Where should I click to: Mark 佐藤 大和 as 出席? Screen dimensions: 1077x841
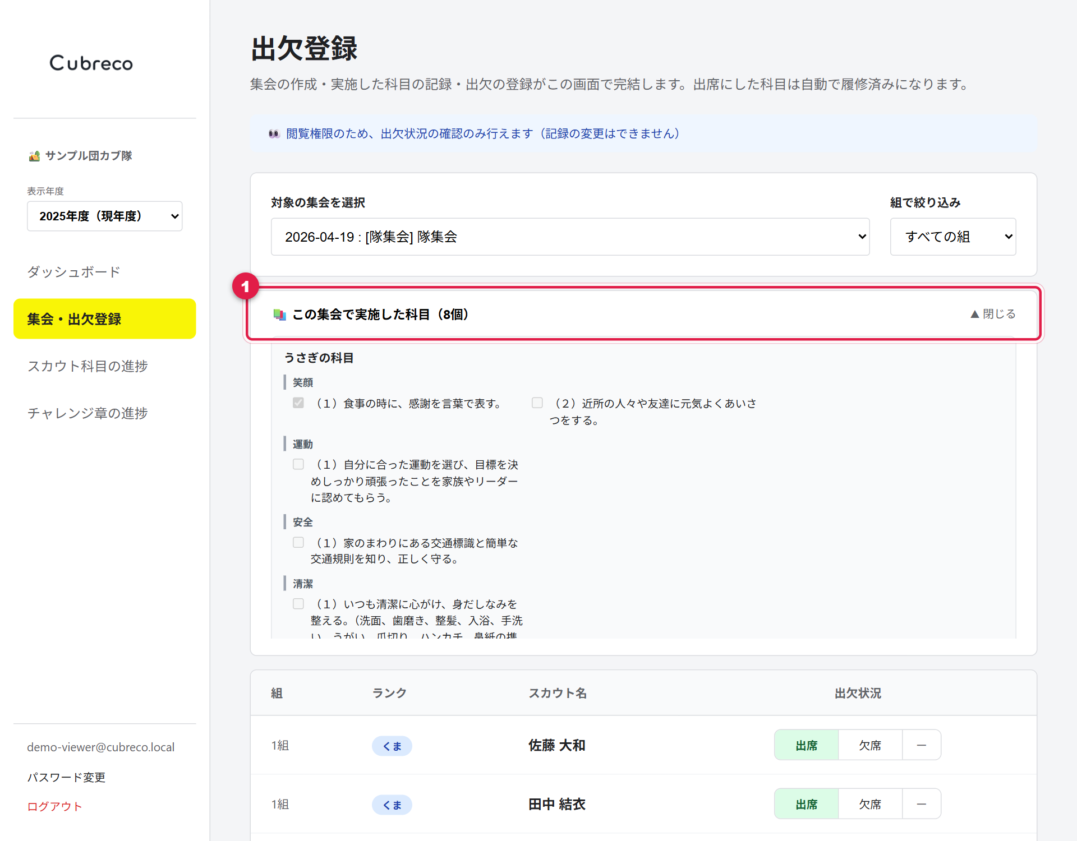tap(806, 745)
